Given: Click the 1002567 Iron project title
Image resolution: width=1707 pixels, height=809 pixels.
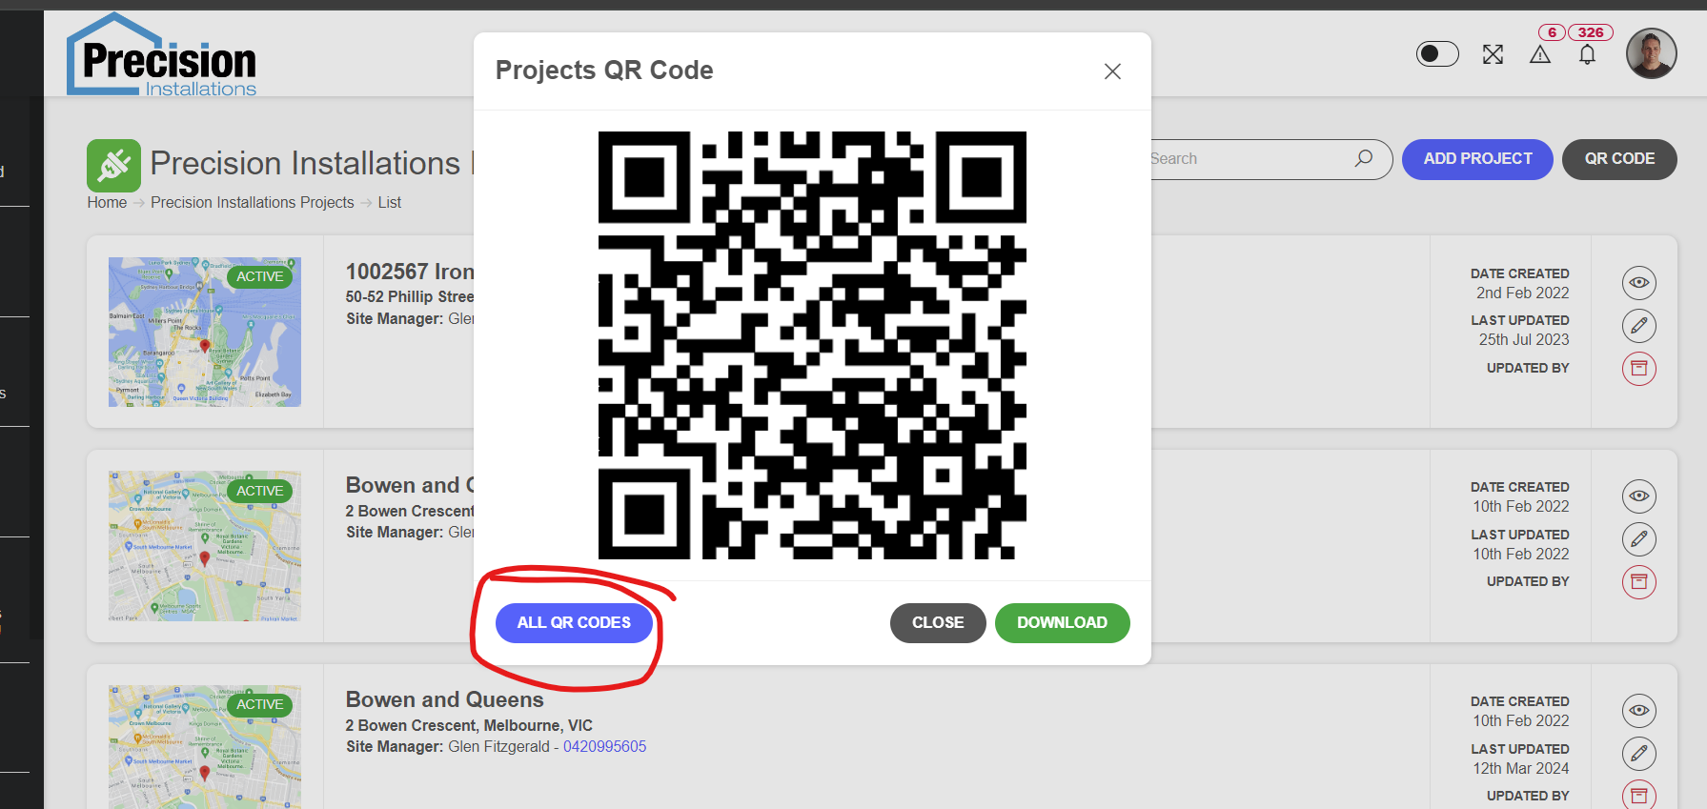Looking at the screenshot, I should pos(410,272).
